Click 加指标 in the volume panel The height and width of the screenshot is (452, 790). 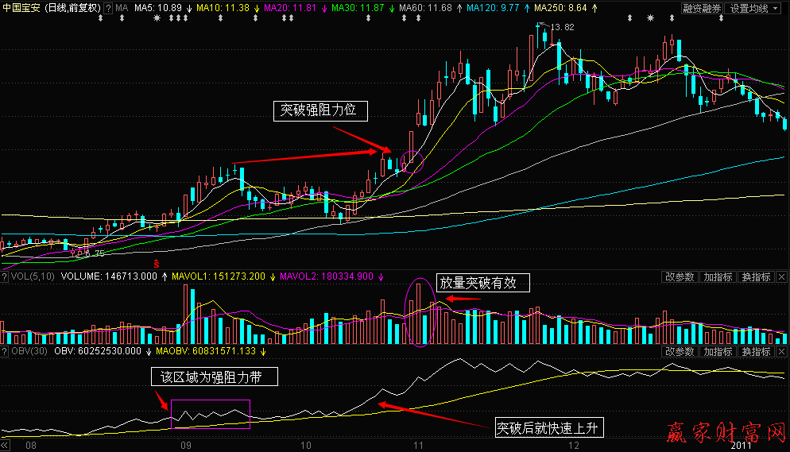pos(718,277)
